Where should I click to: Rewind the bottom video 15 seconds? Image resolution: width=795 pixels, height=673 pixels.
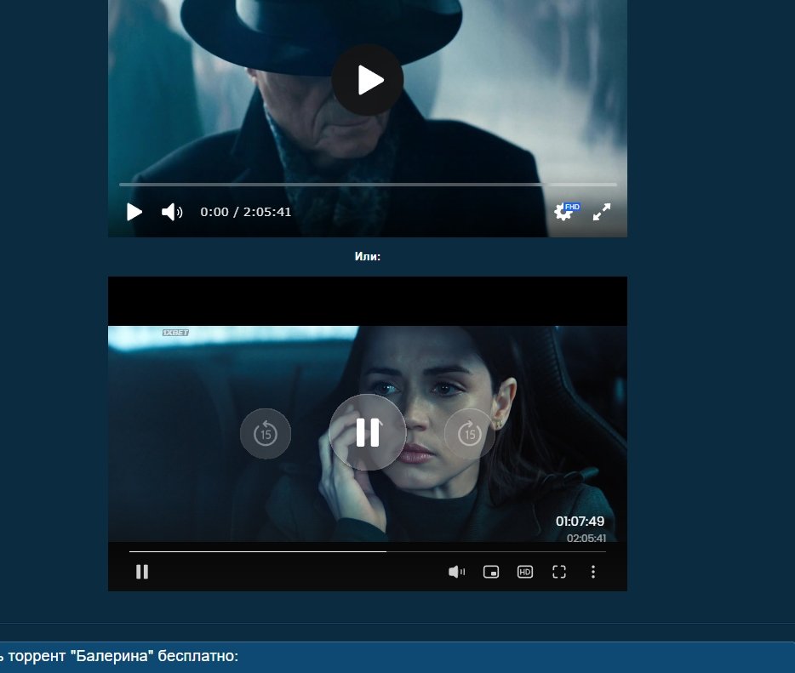point(266,434)
